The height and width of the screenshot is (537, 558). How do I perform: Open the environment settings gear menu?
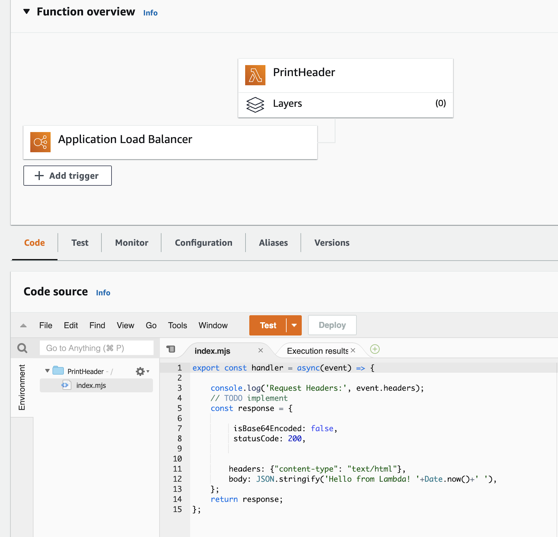[x=141, y=371]
